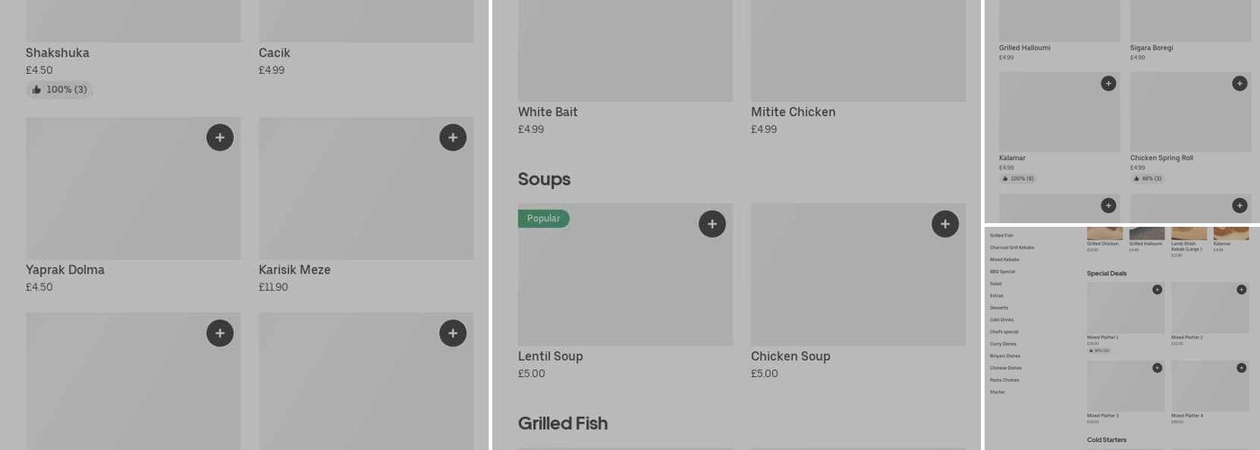Select BBQ Special in category sidebar
The image size is (1260, 450).
[1002, 272]
